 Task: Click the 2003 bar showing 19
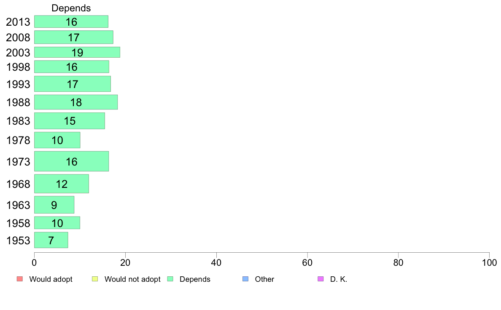[x=77, y=52]
